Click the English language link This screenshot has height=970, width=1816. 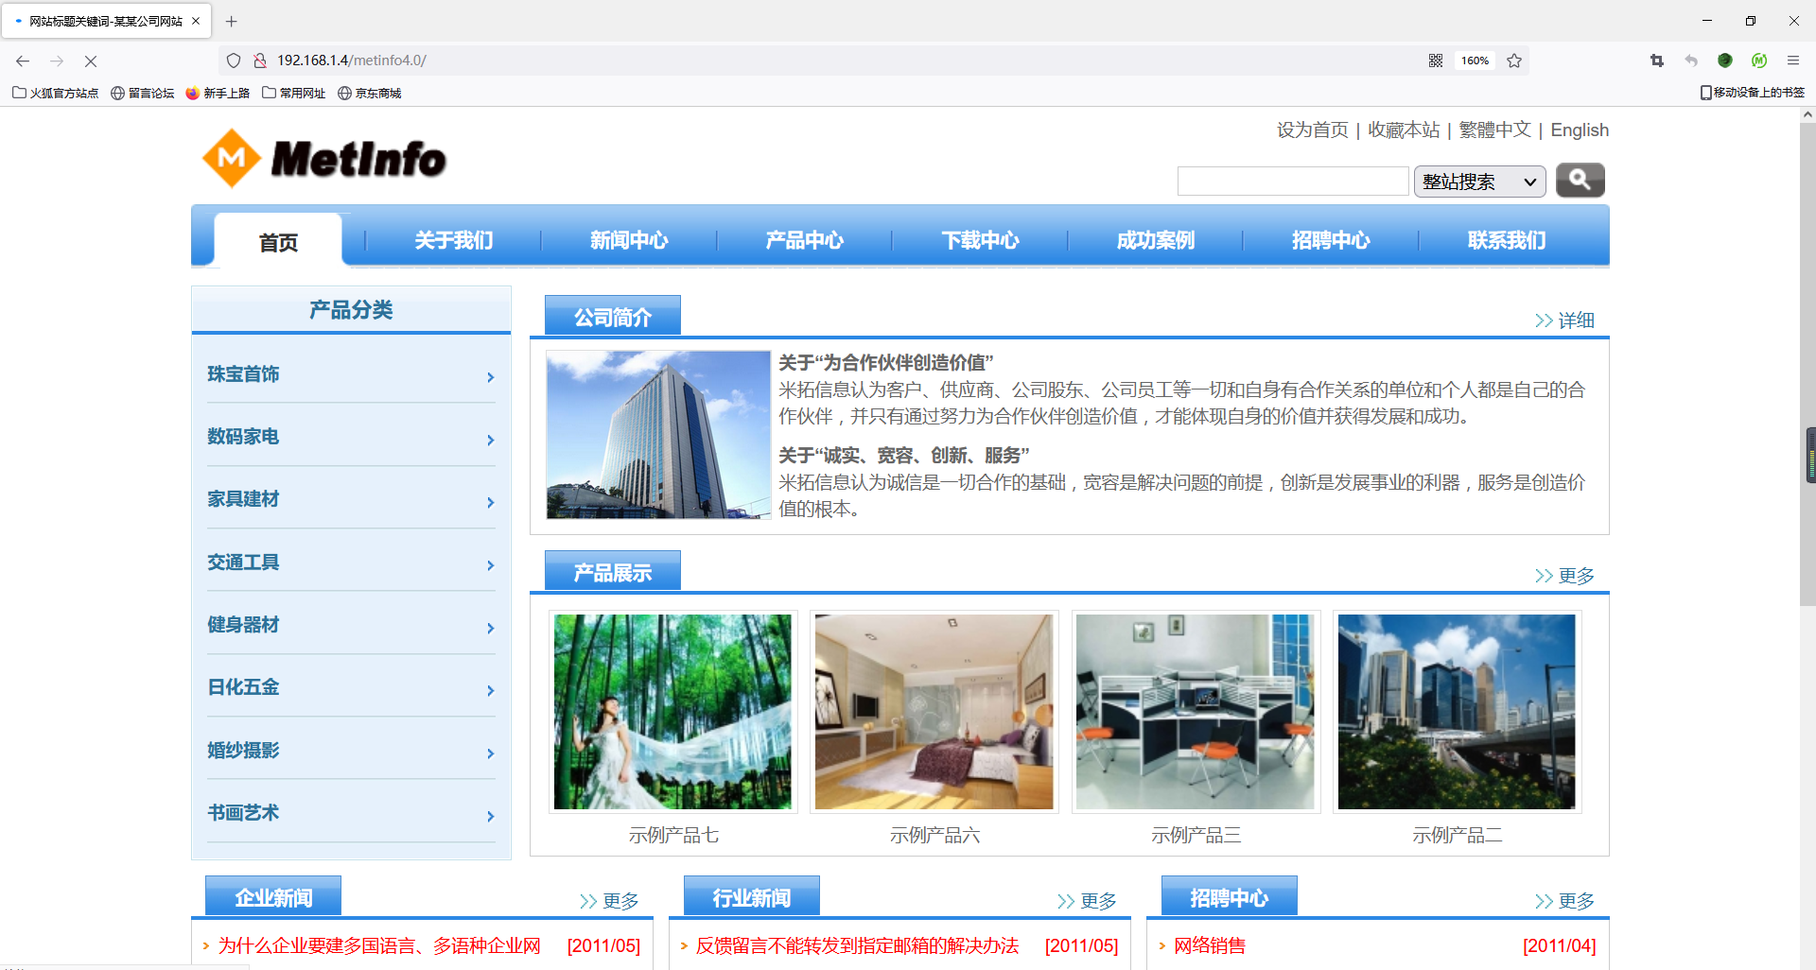[1579, 130]
